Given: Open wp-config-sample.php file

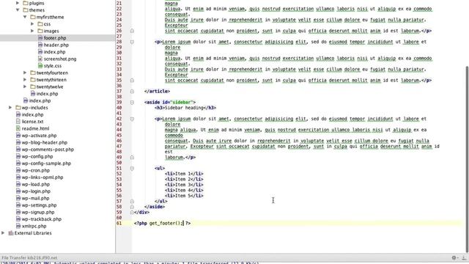Looking at the screenshot, I should pos(46,164).
